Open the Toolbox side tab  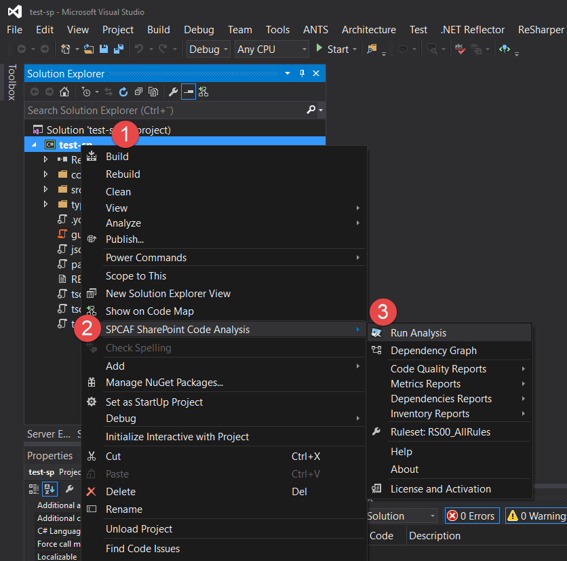(12, 82)
